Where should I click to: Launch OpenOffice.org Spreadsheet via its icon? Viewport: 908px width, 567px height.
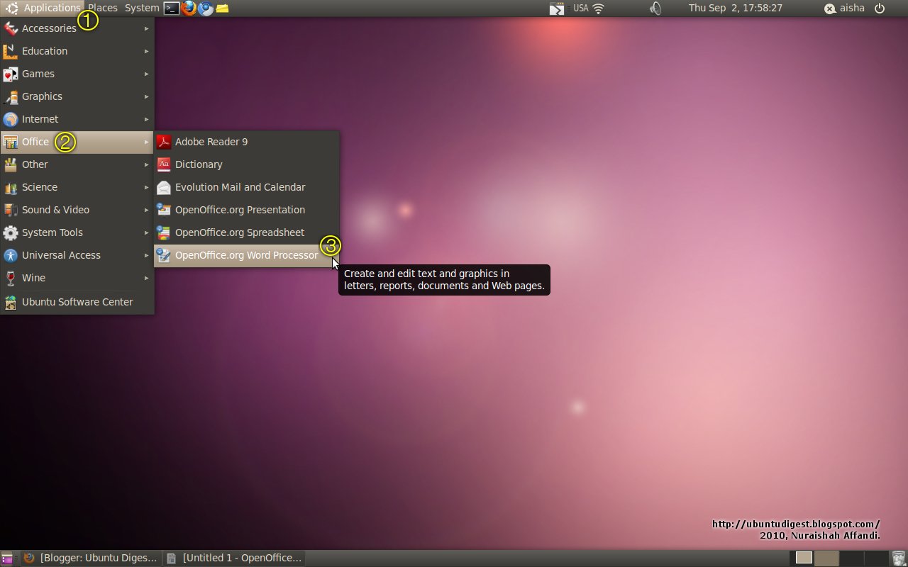tap(164, 232)
